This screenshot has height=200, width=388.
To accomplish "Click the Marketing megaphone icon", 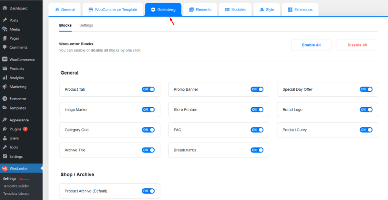I will [5, 87].
